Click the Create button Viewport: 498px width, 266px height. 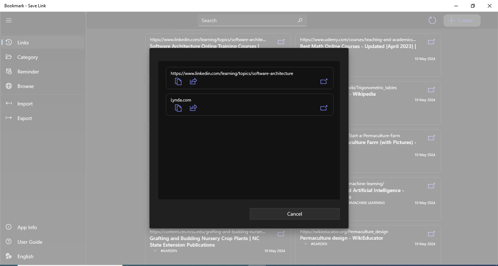(x=462, y=20)
